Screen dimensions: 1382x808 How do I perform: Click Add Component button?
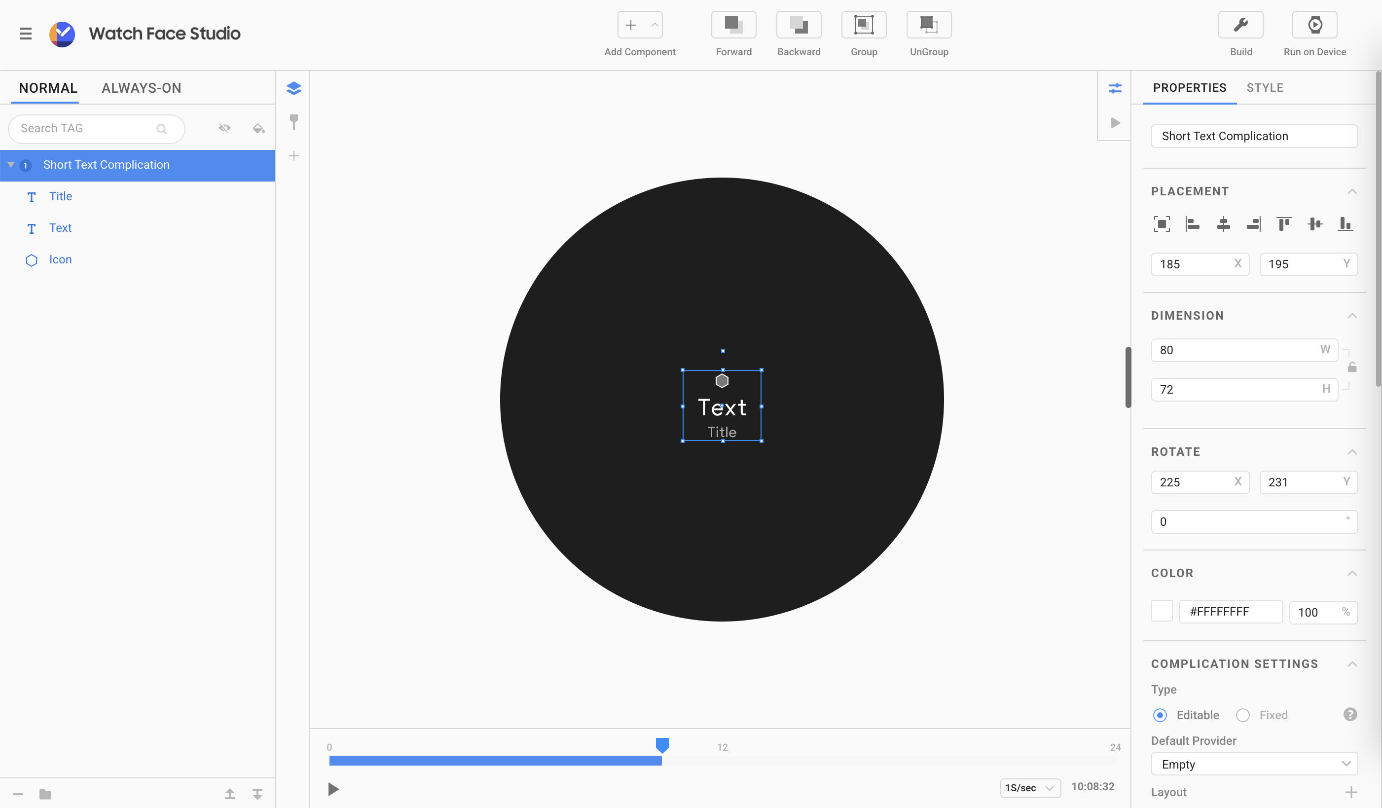pyautogui.click(x=631, y=25)
